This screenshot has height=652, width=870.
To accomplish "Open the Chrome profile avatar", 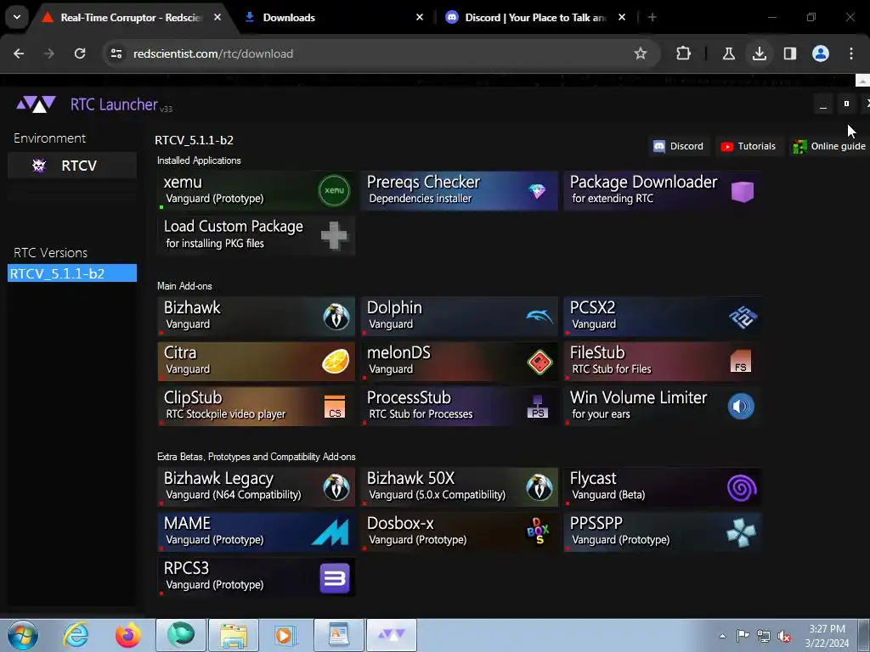I will click(821, 53).
